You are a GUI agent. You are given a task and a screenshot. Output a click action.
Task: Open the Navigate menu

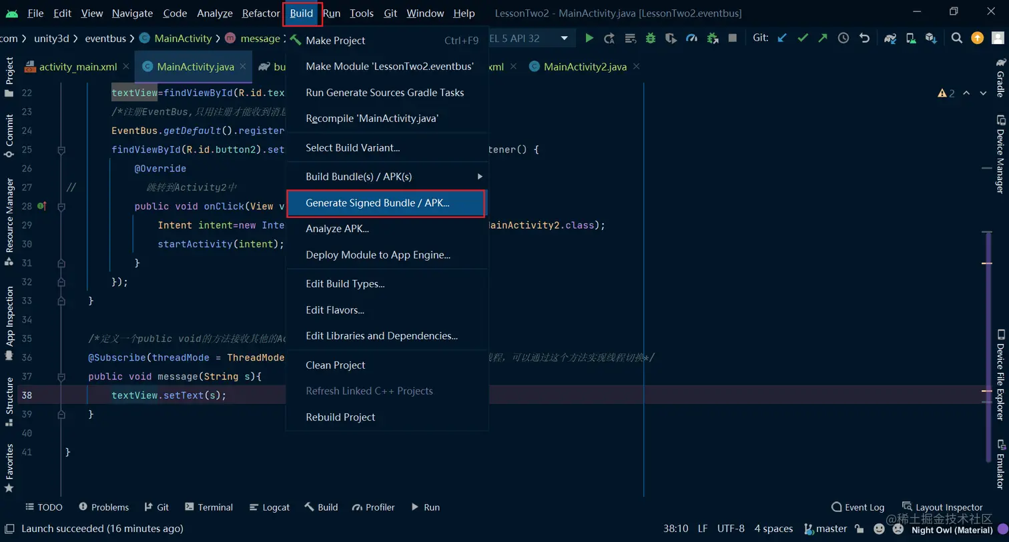132,13
